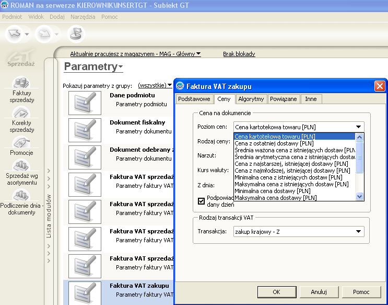Open the (wszystkie) group filter dropdown
Screen dimensions: 388x305
point(155,85)
